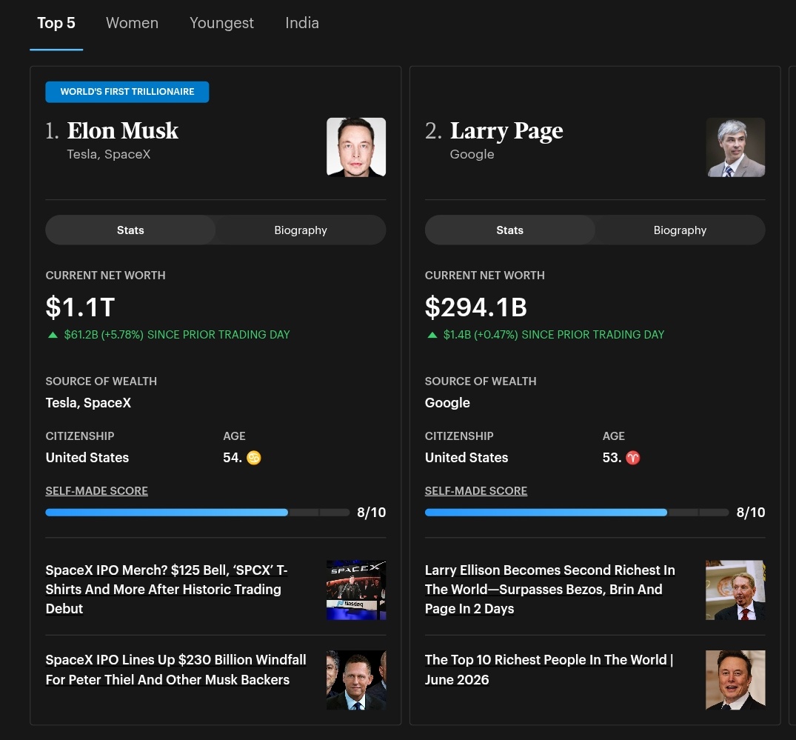This screenshot has height=740, width=796.
Task: Click 8/10 score in Elon Musk card
Action: pos(371,513)
